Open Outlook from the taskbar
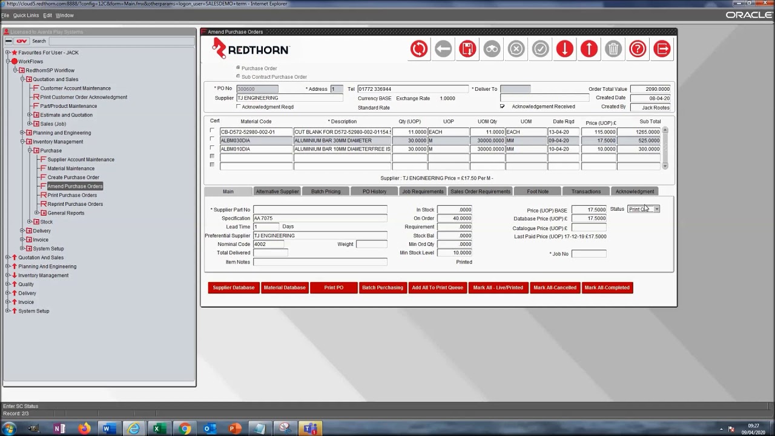 (209, 429)
